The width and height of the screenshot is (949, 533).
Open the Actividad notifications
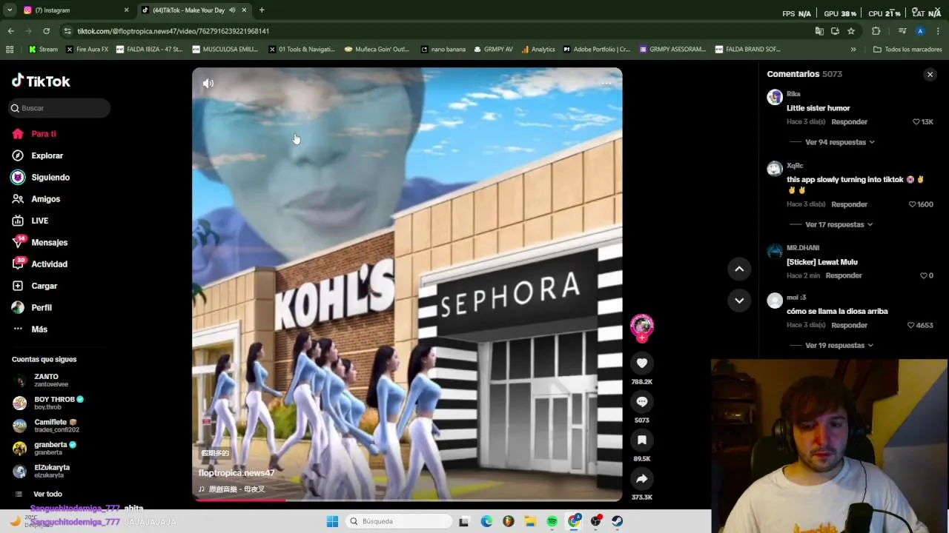click(49, 264)
